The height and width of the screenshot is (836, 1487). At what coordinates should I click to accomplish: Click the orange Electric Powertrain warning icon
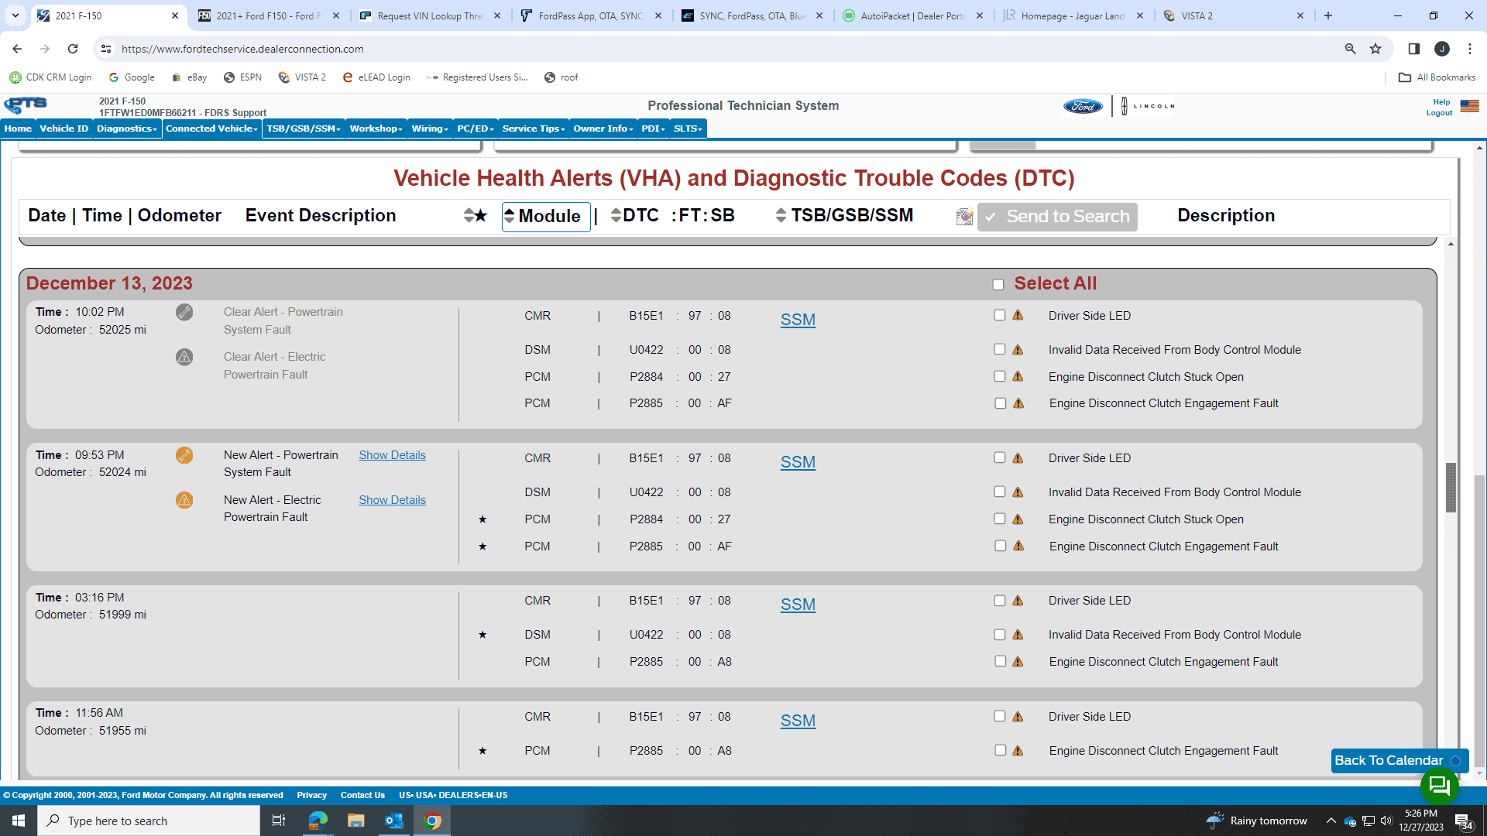click(x=184, y=500)
